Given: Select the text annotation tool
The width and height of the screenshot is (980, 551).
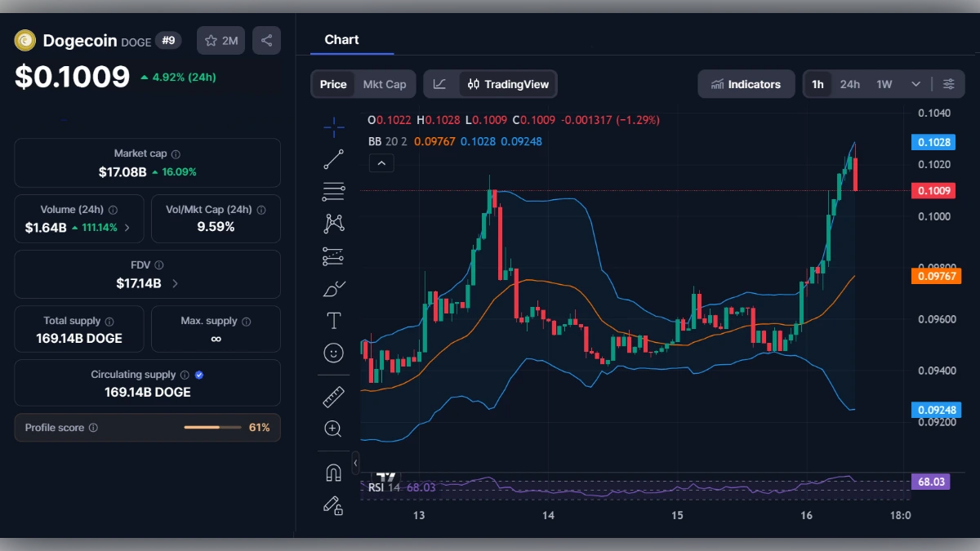Looking at the screenshot, I should (x=333, y=320).
